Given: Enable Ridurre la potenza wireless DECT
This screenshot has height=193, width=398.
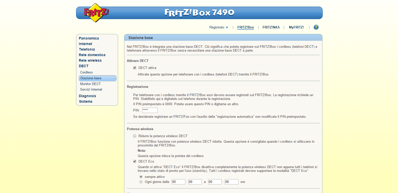Looking at the screenshot, I should point(135,136).
